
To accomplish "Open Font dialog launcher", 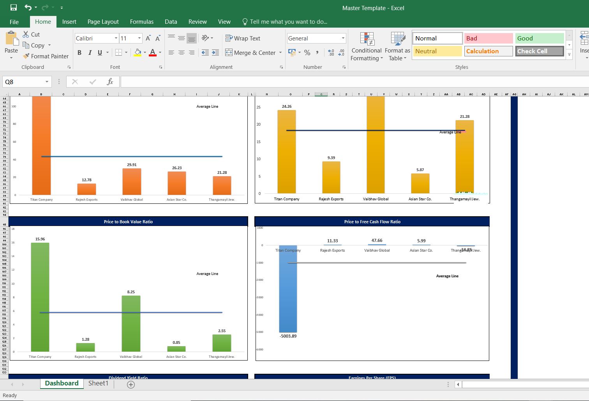I will [160, 67].
